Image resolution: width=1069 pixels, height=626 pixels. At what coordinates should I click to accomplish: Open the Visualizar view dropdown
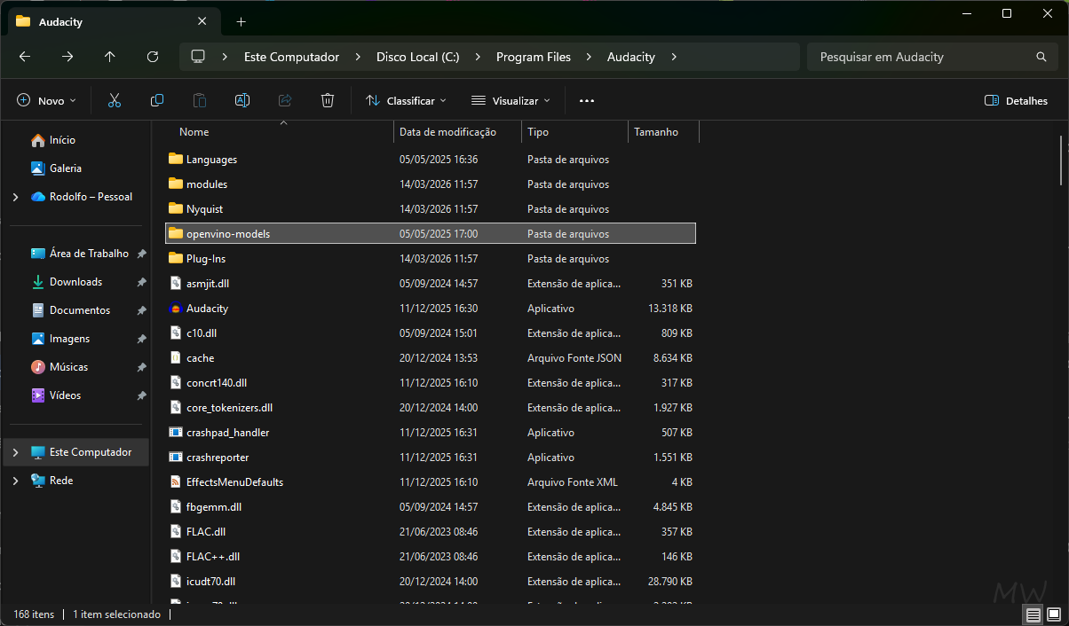[x=511, y=101]
